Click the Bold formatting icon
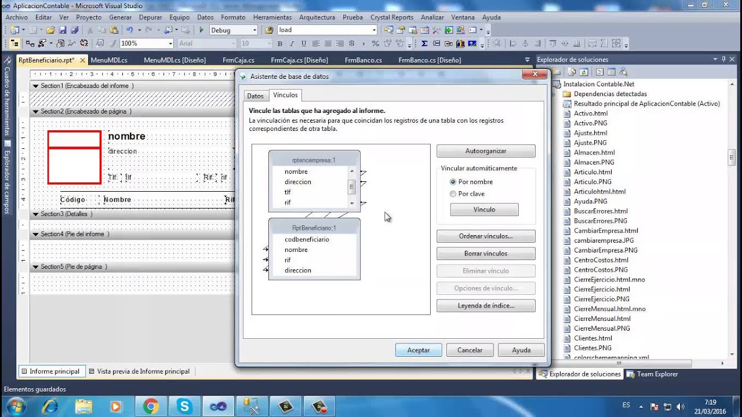The height and width of the screenshot is (417, 742). 280,43
